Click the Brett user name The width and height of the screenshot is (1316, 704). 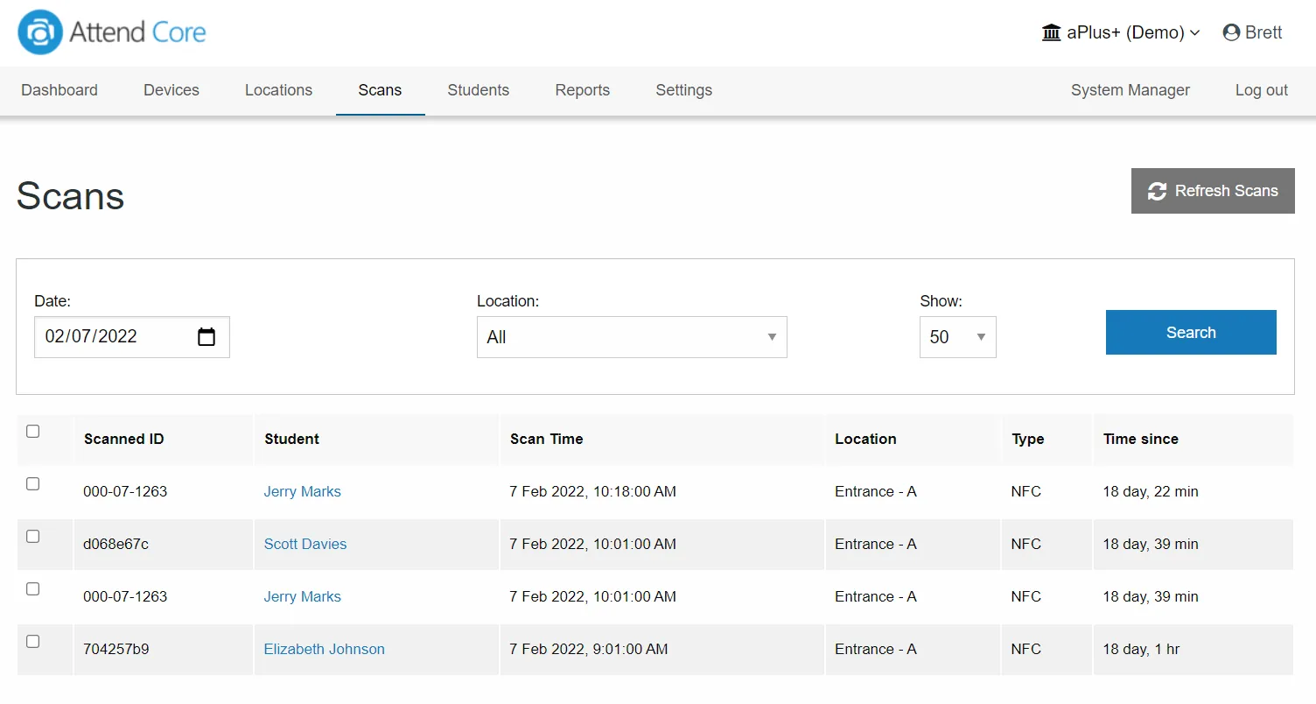[1263, 32]
